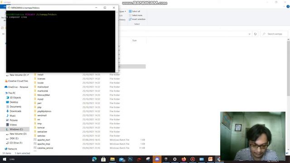
Task: Open Microsoft Store taskbar icon
Action: 103,159
